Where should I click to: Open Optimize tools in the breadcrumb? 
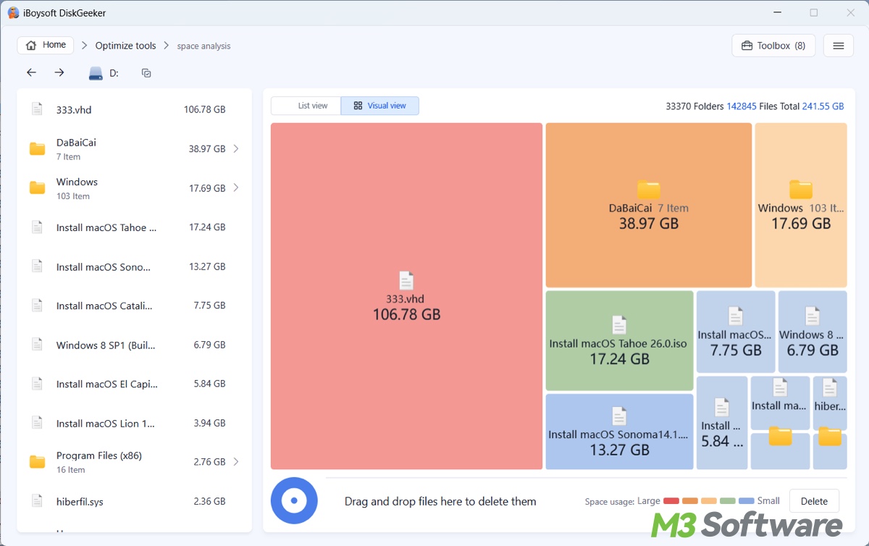126,46
